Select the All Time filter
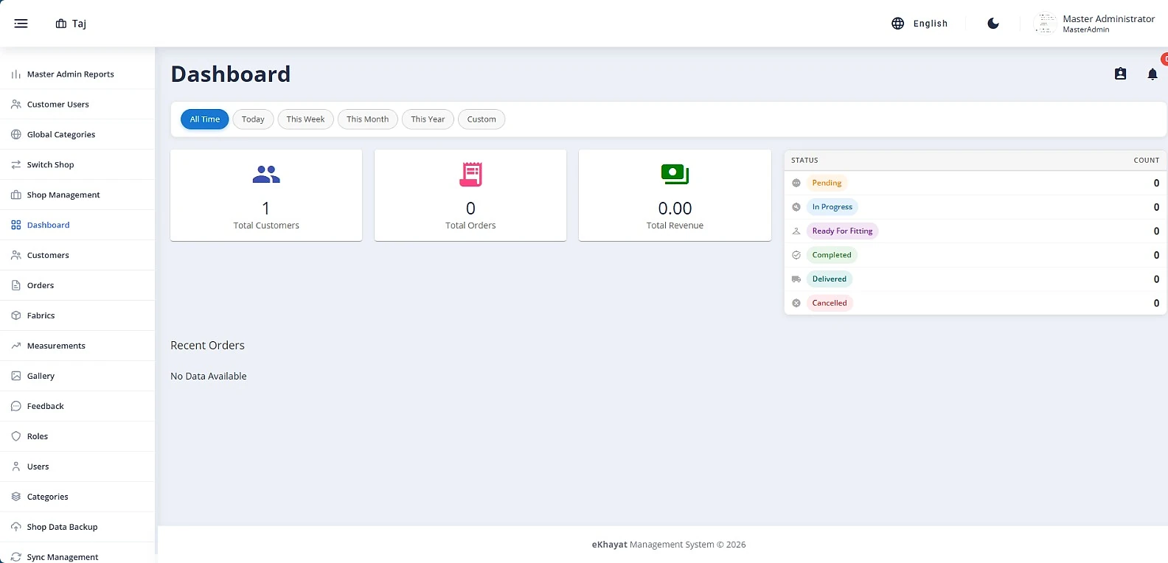The image size is (1168, 563). pos(205,119)
